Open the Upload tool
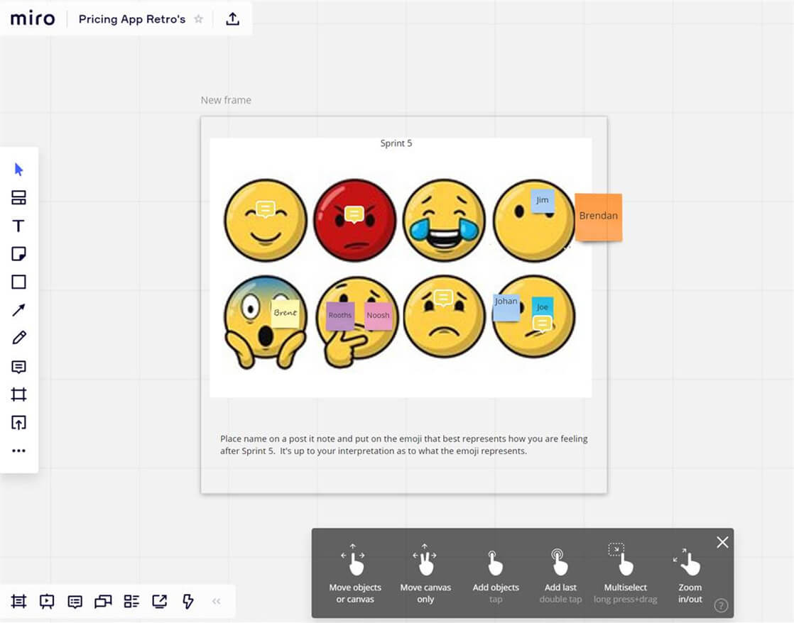Viewport: 794px width, 623px height. coord(18,423)
